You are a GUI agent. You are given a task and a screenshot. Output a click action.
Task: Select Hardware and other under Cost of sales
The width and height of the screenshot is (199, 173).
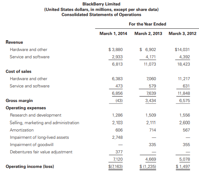click(x=28, y=79)
